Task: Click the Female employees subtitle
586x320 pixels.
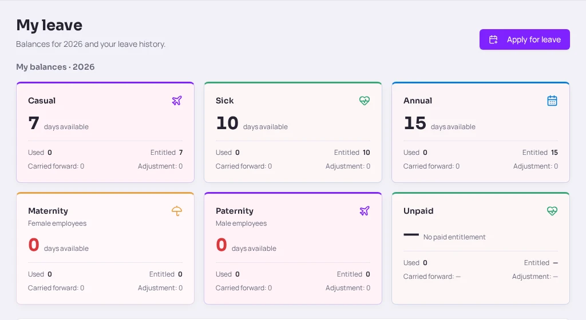Action: (x=57, y=223)
